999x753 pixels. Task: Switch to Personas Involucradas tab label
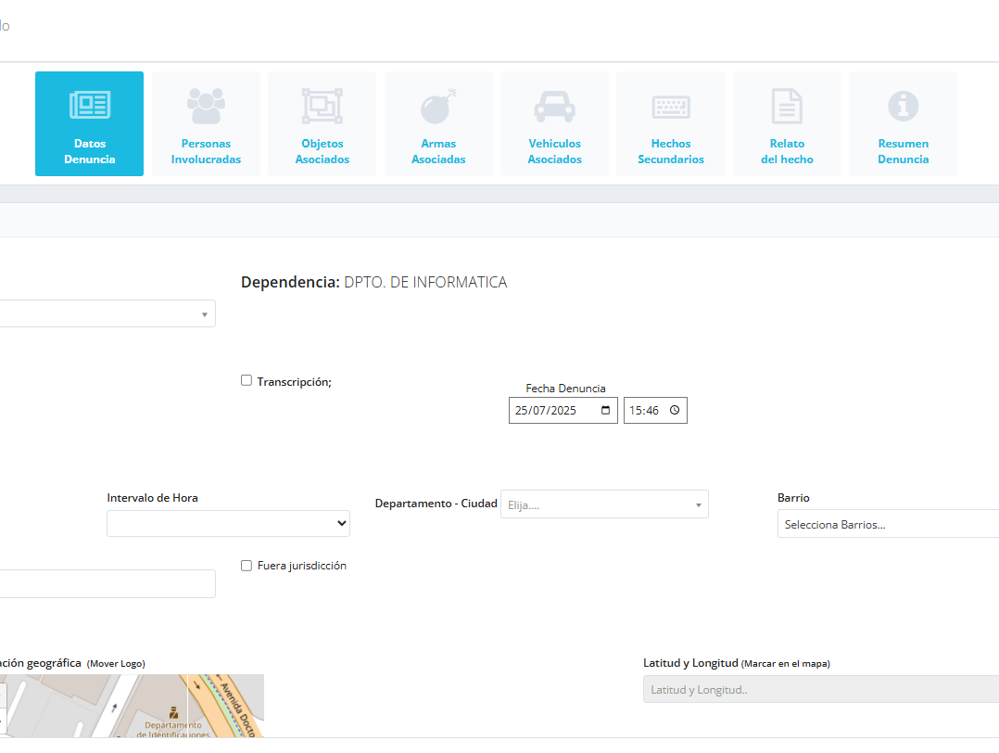(x=206, y=151)
